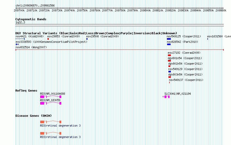
Task: Click the dgv802n54 (Cooper2011) label
Action: click(186, 64)
